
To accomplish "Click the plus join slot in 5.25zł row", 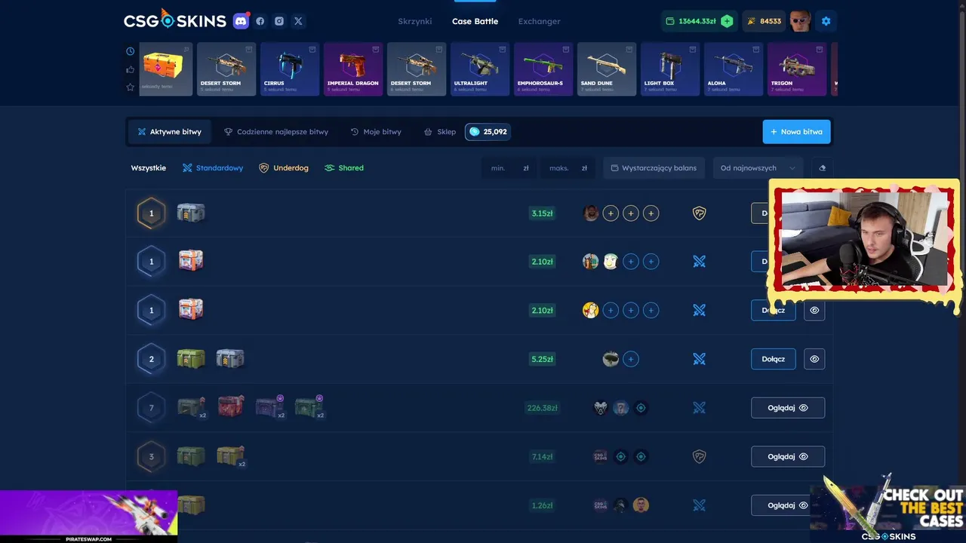I will [631, 359].
